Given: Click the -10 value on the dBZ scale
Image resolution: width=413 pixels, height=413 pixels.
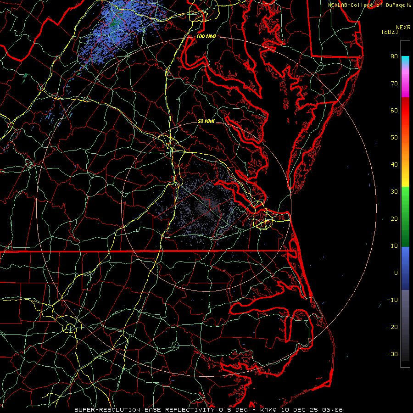Looking at the screenshot, I should [392, 300].
